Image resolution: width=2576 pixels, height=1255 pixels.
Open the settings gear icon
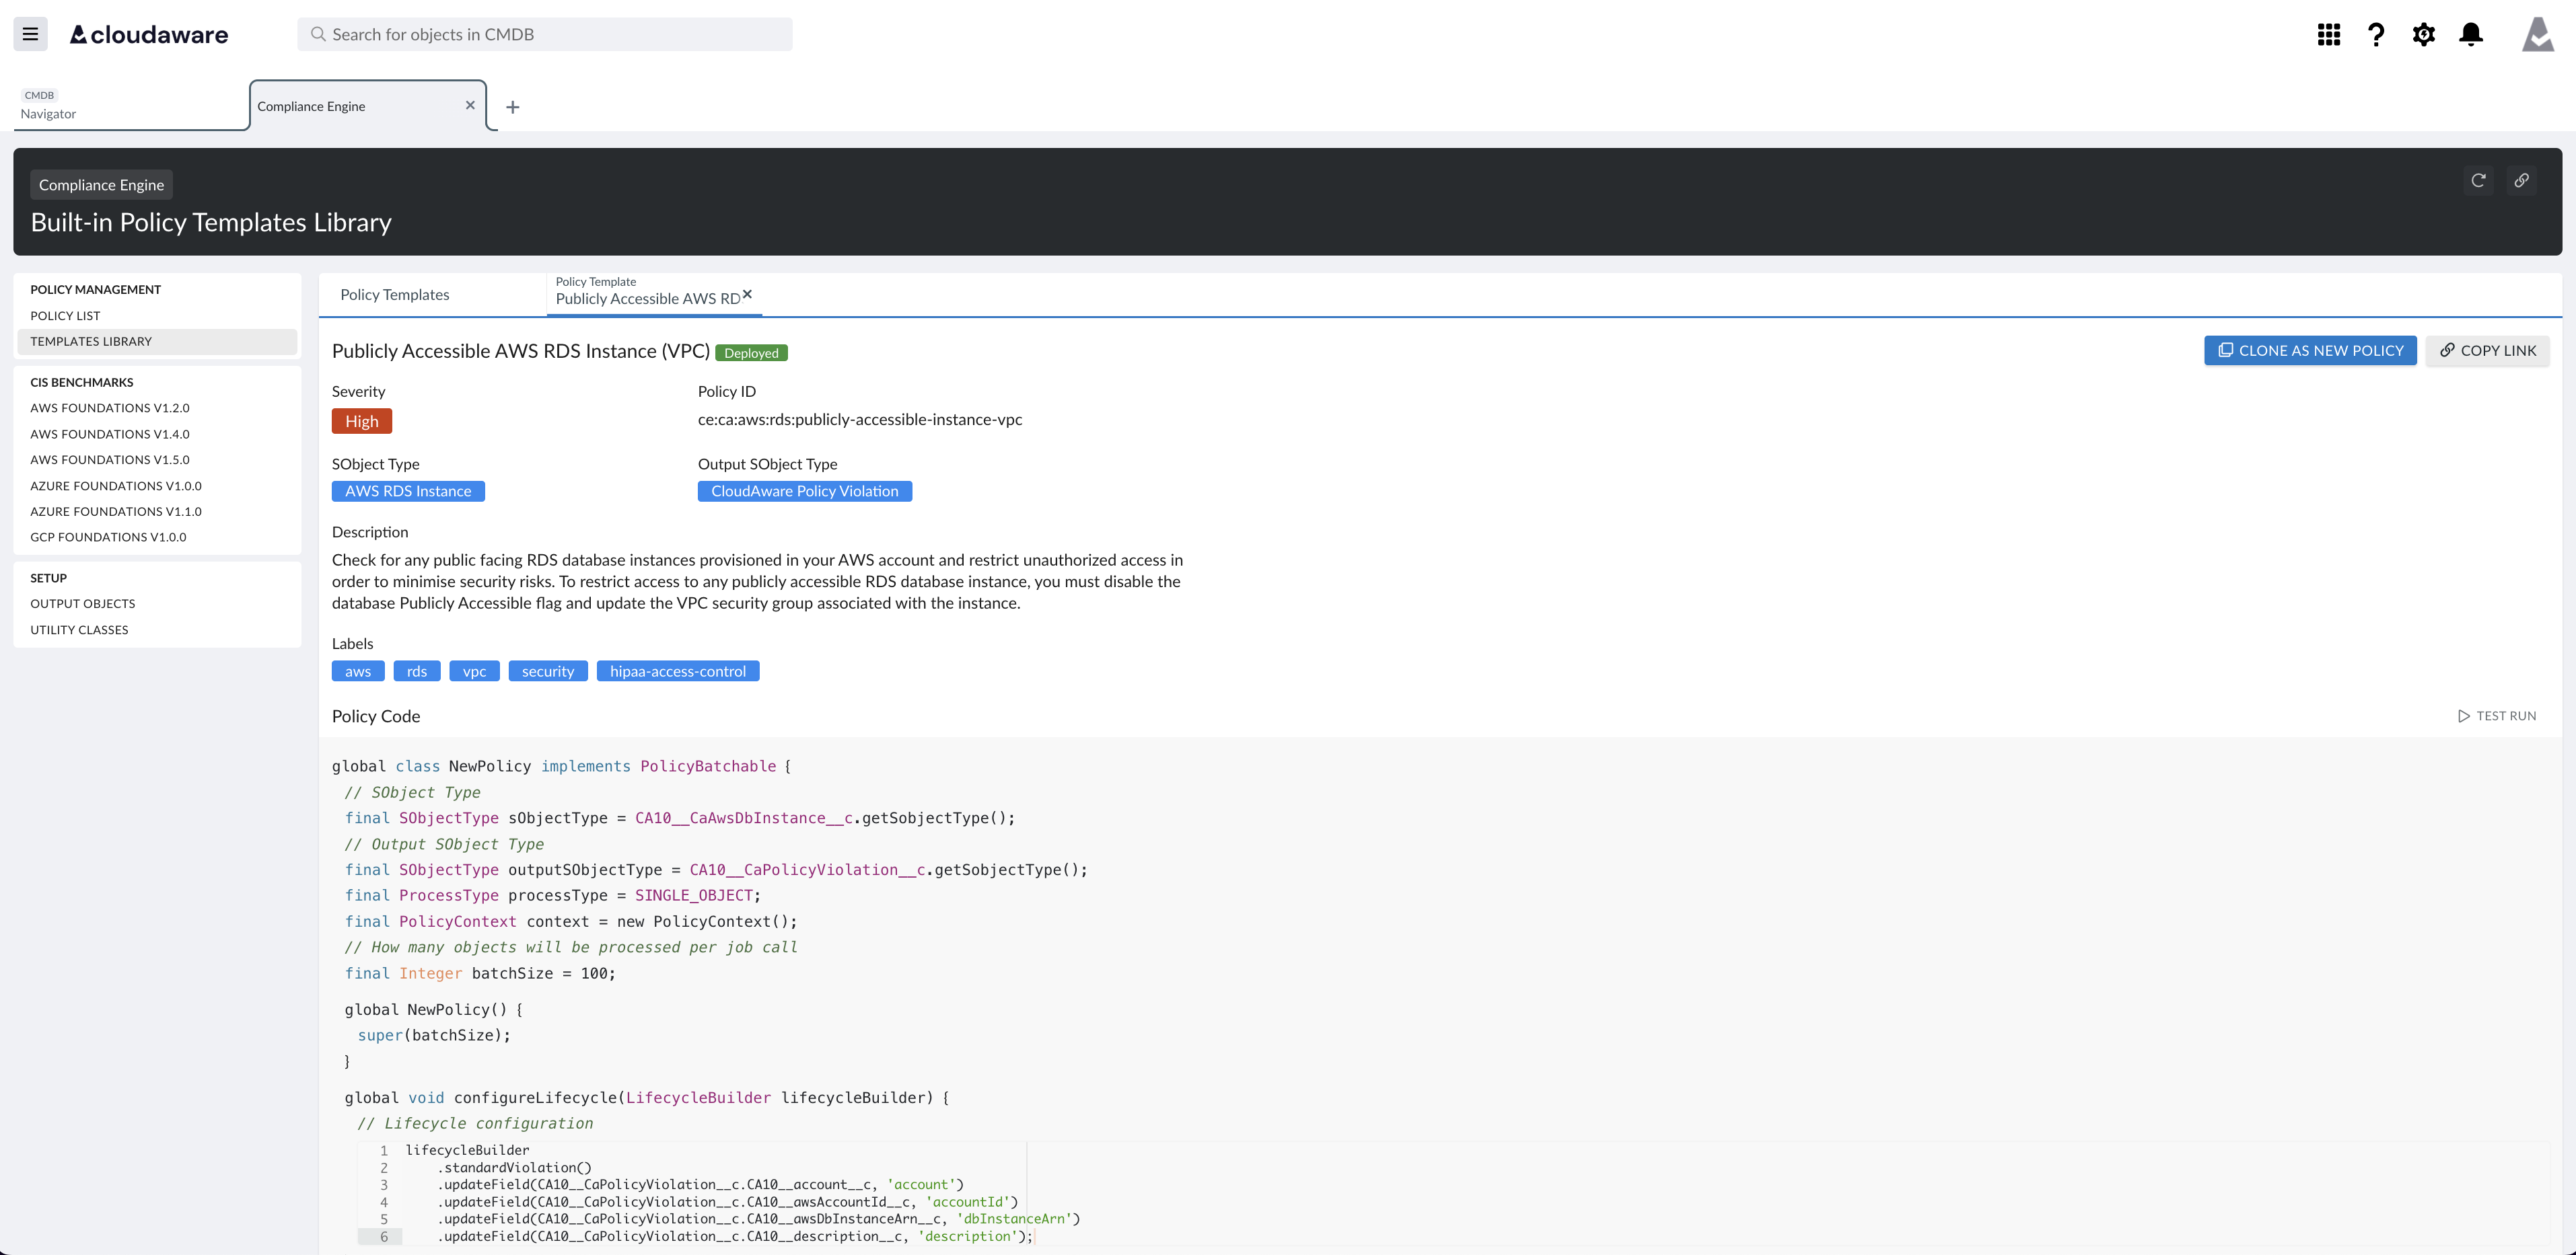[x=2424, y=35]
